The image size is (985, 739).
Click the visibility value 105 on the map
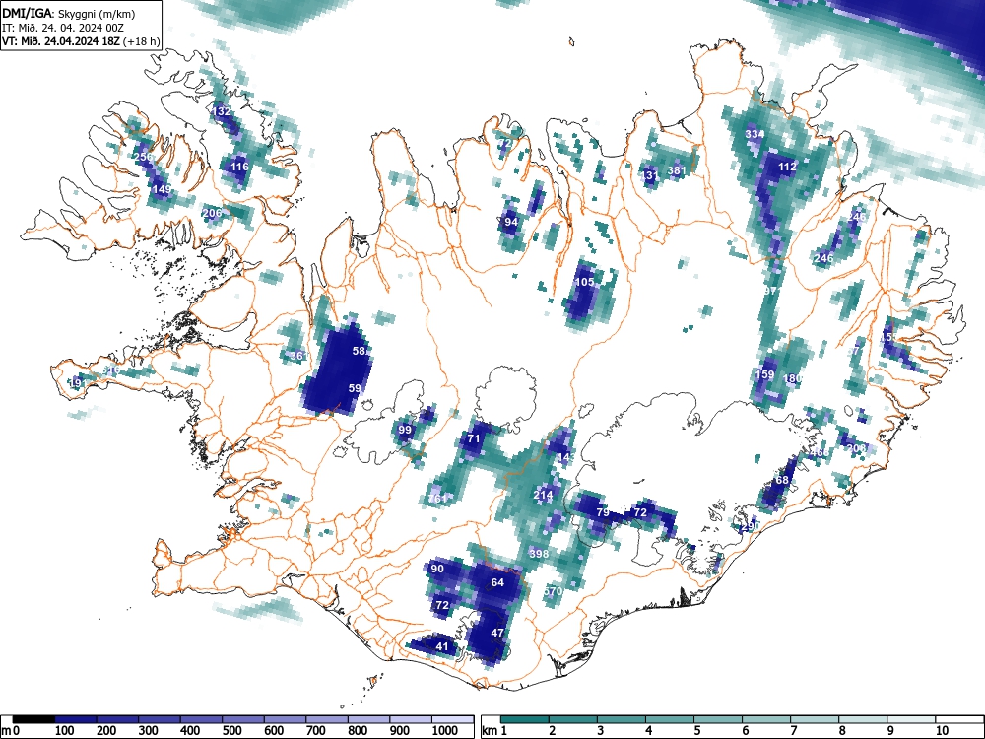tap(584, 282)
